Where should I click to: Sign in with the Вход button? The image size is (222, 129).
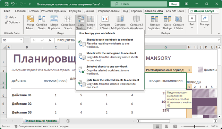click(x=174, y=4)
